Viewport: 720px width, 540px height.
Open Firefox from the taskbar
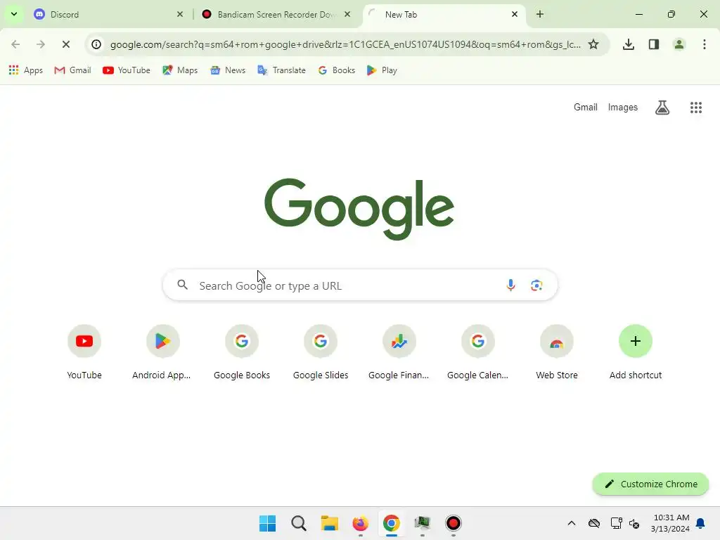pos(361,523)
